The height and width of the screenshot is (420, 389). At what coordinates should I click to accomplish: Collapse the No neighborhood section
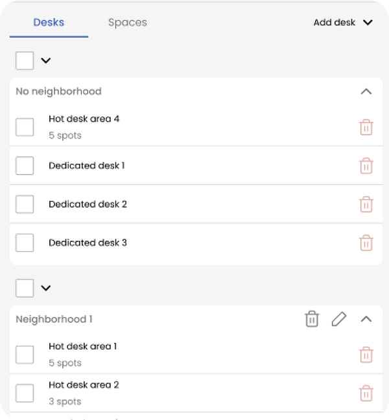(366, 92)
